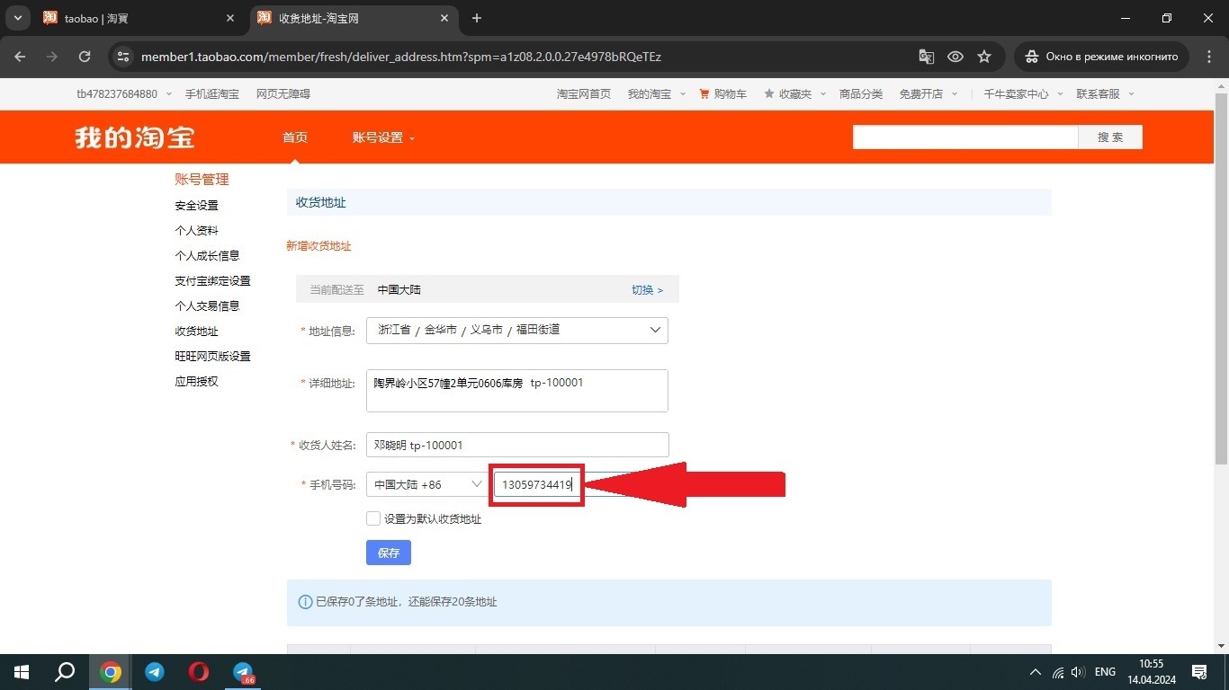Viewport: 1229px width, 690px height.
Task: Open 旺旺网页版设置 in sidebar
Action: [212, 357]
